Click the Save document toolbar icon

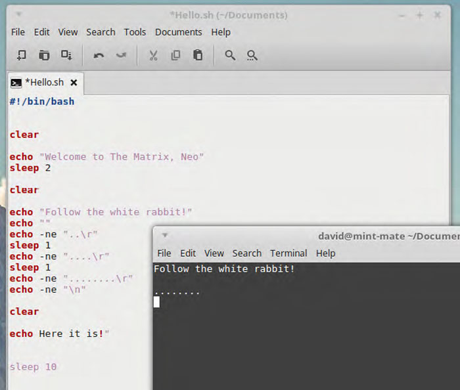tap(66, 55)
